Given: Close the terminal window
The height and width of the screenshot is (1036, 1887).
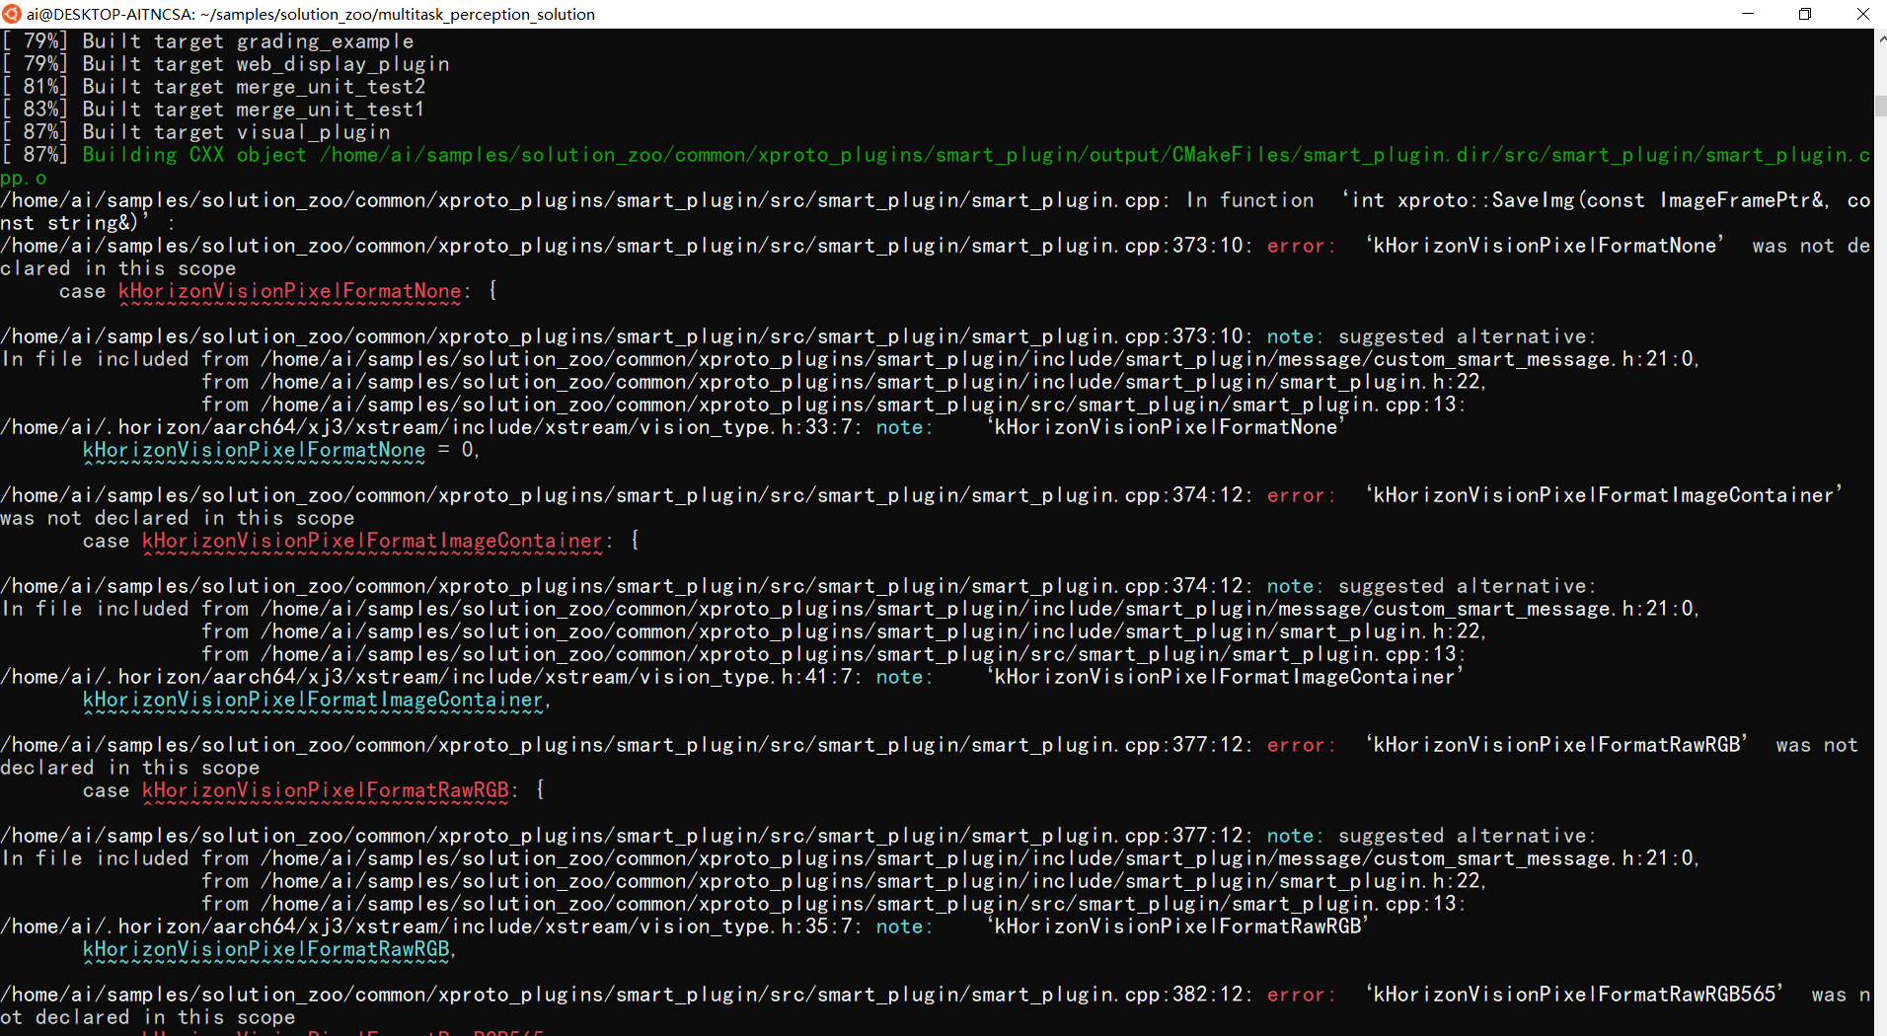Looking at the screenshot, I should point(1862,14).
